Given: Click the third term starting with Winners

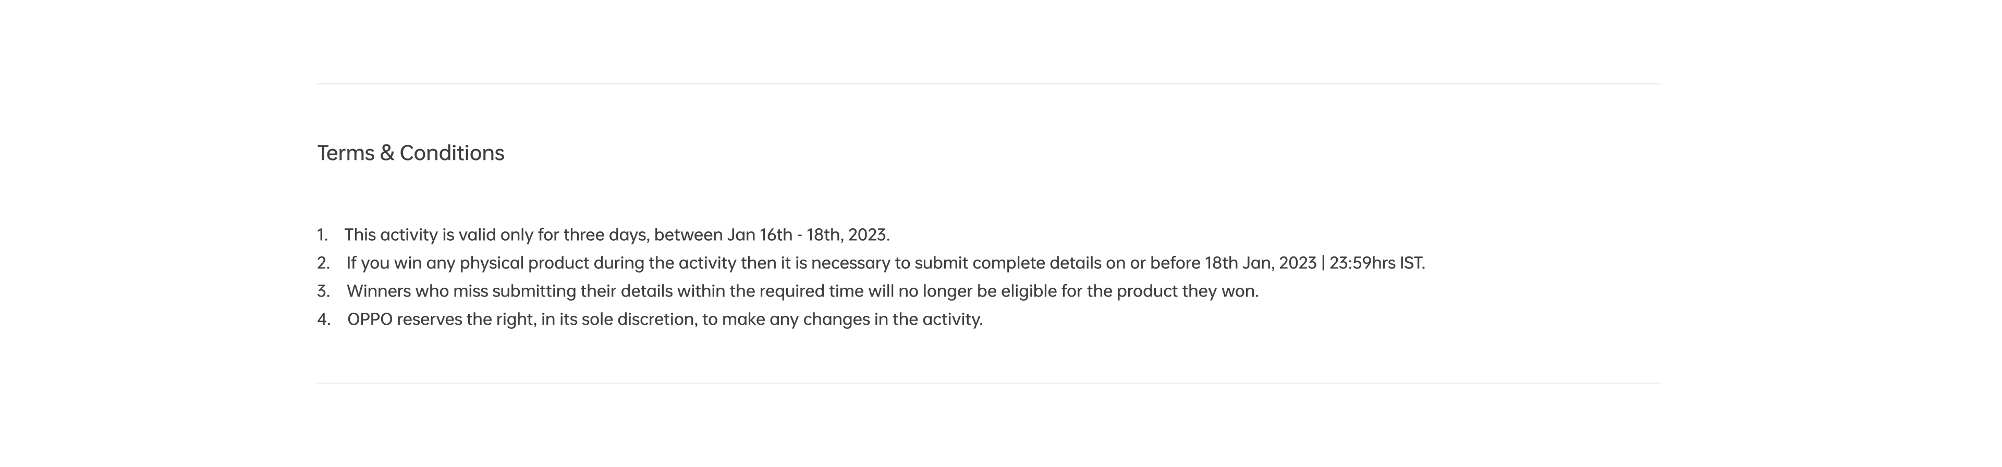Looking at the screenshot, I should [x=802, y=291].
